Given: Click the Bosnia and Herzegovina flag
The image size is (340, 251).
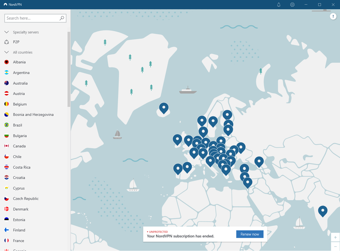Looking at the screenshot, I should pyautogui.click(x=7, y=115).
